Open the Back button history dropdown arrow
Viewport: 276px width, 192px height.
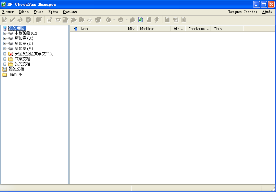(x=114, y=20)
